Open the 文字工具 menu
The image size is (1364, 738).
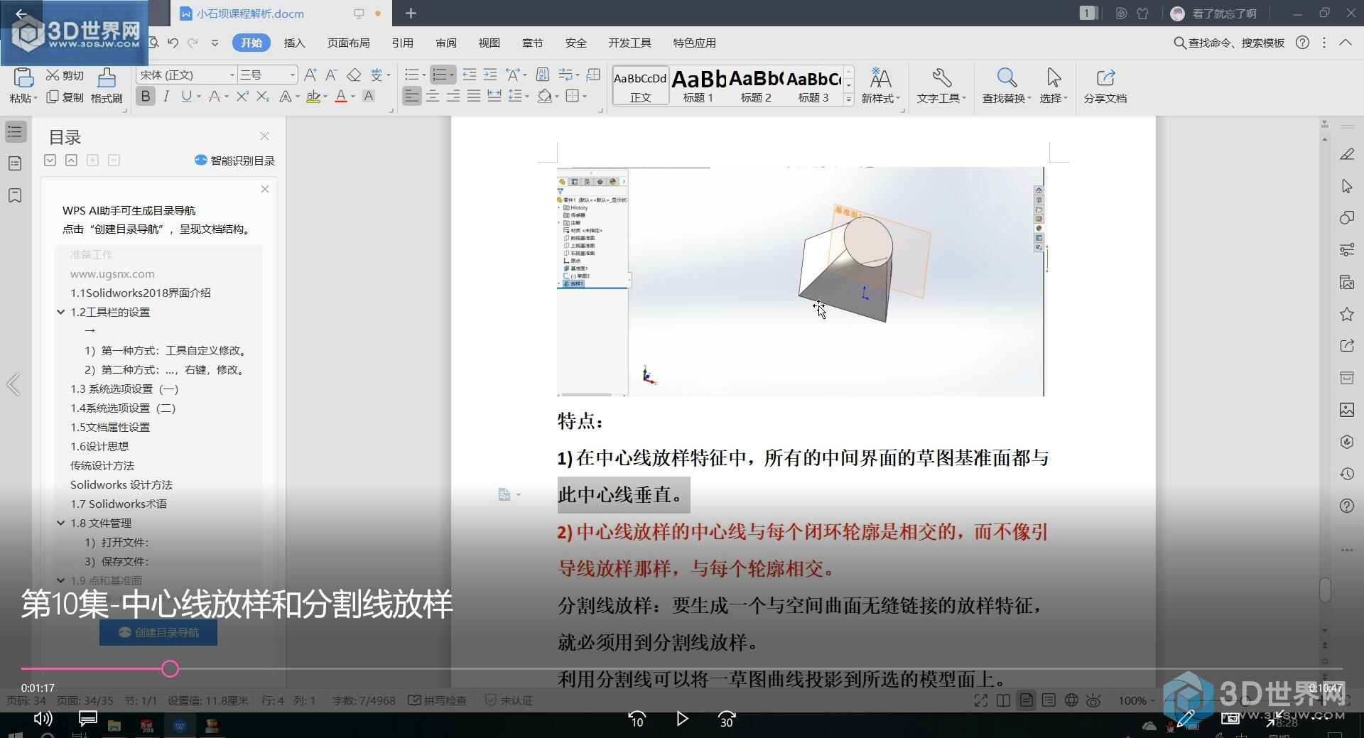[x=941, y=86]
